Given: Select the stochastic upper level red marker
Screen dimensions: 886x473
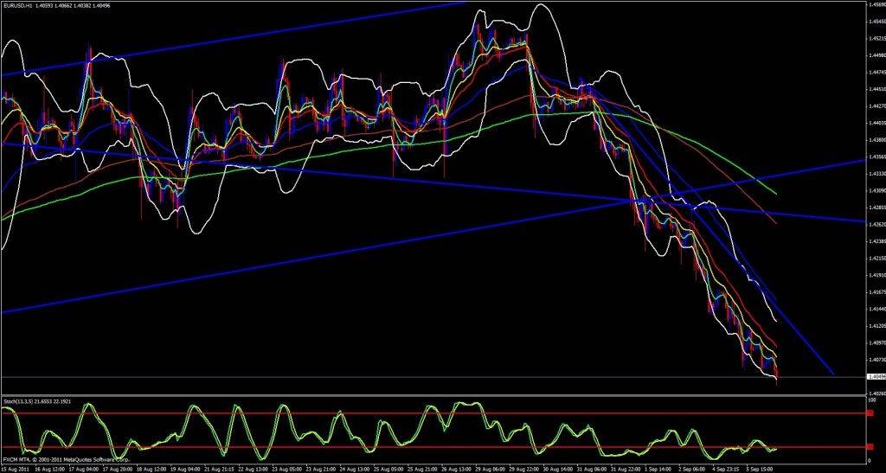Looking at the screenshot, I should (869, 414).
